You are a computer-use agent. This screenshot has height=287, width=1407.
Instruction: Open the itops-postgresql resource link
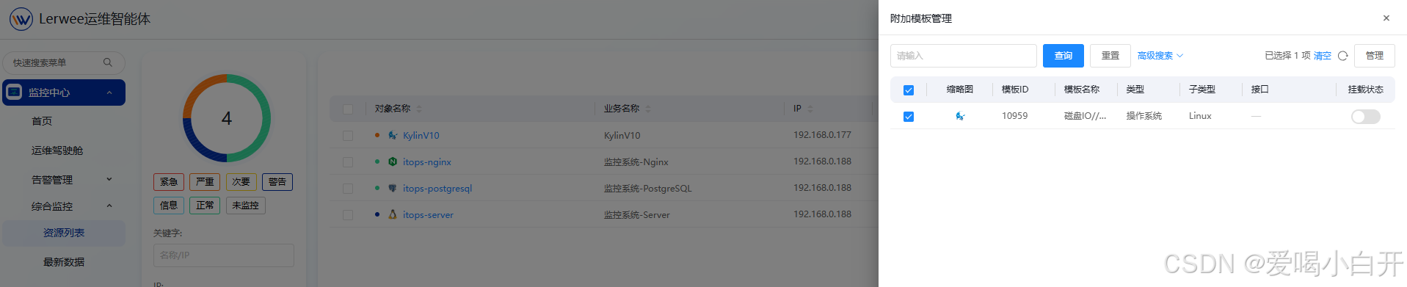coord(437,189)
